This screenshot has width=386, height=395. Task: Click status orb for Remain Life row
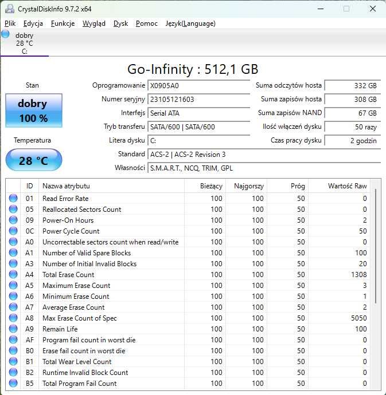pos(13,329)
